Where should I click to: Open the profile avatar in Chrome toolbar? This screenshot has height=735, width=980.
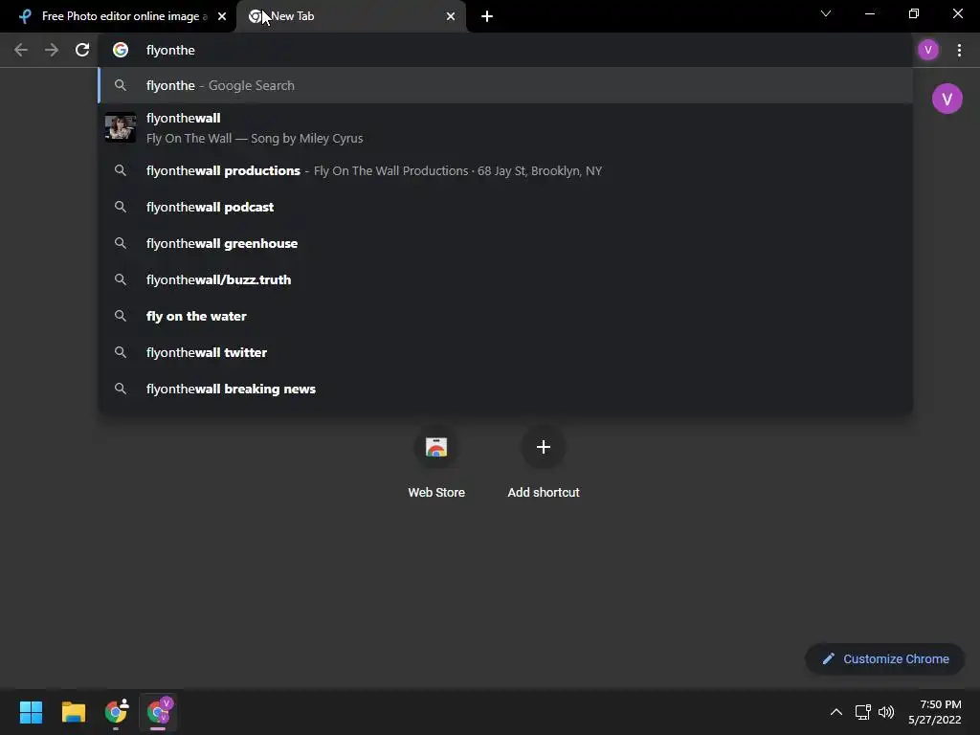927,50
